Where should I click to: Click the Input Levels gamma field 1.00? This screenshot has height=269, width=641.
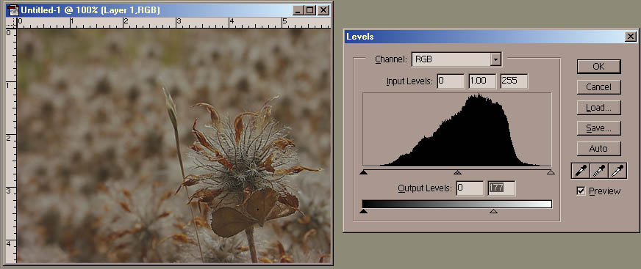click(x=482, y=81)
